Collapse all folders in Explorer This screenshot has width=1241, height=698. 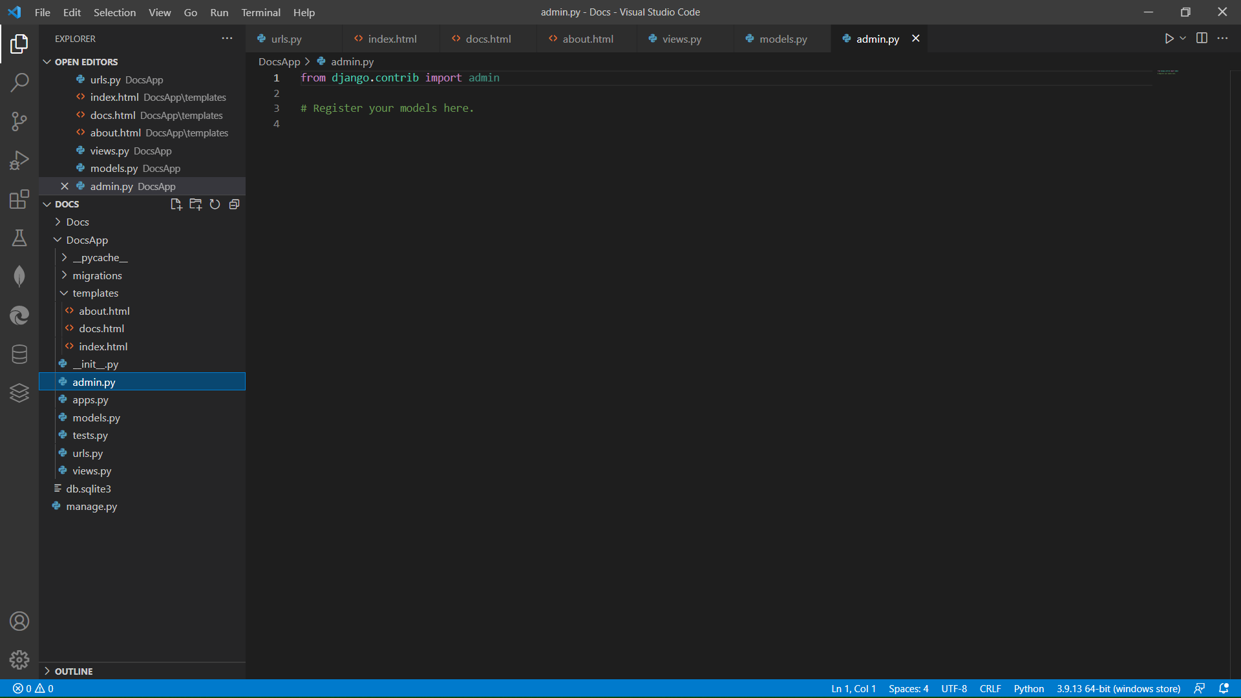coord(235,204)
